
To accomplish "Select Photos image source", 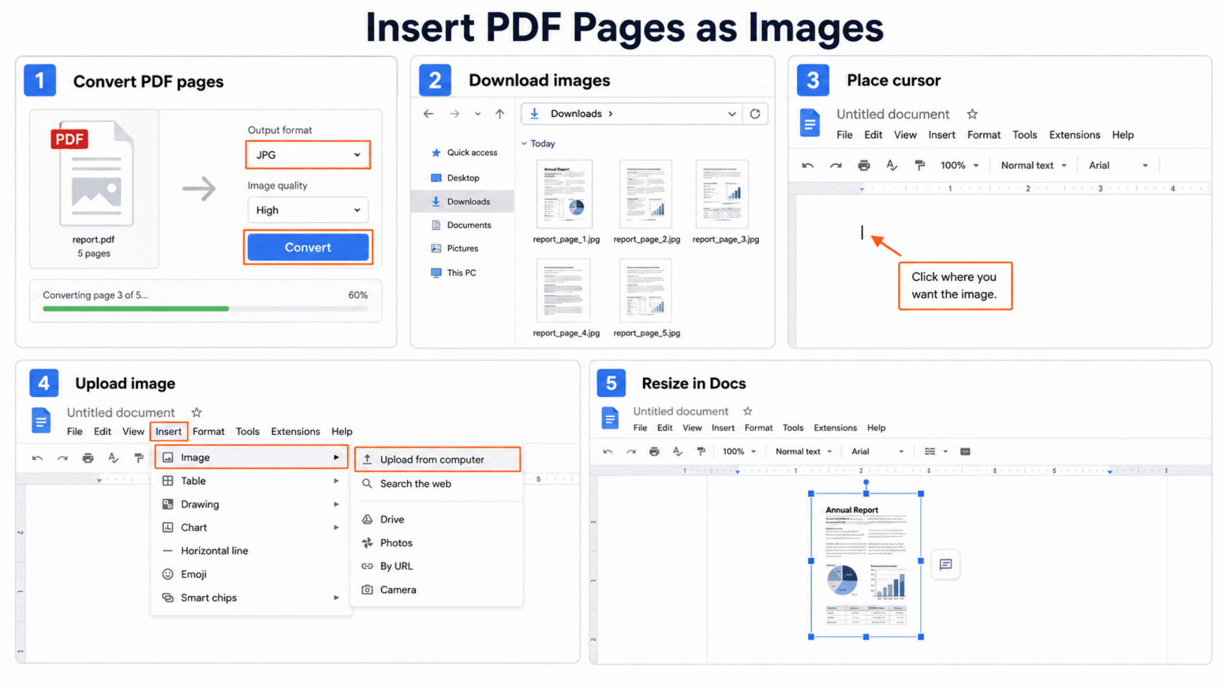I will pos(437,543).
